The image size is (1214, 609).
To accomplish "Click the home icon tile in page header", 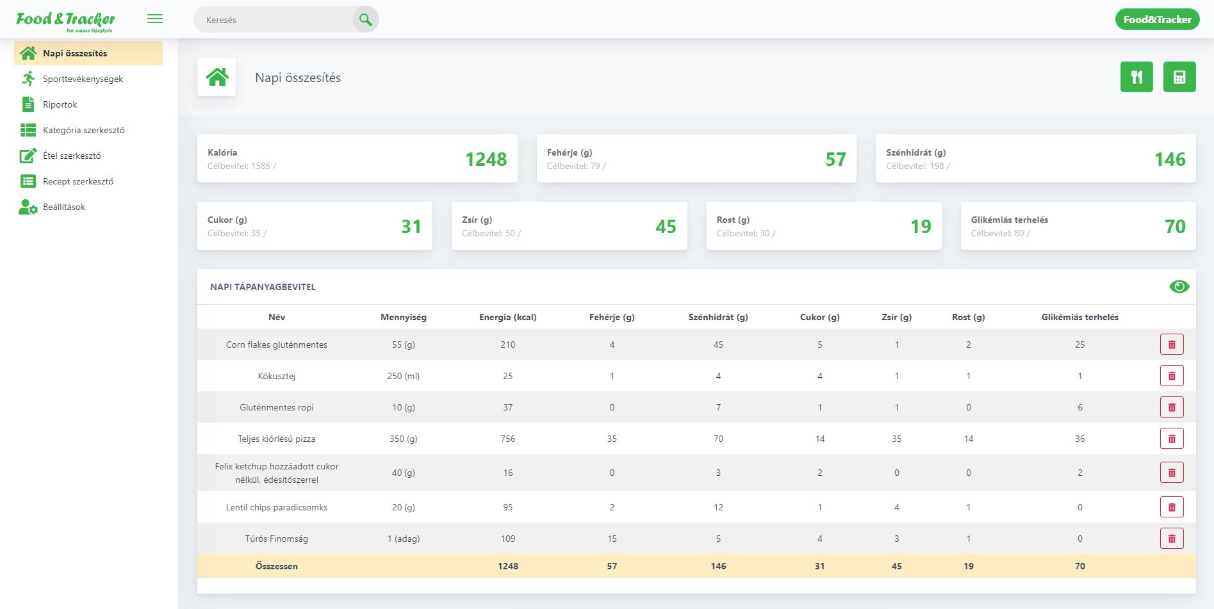I will click(x=217, y=77).
